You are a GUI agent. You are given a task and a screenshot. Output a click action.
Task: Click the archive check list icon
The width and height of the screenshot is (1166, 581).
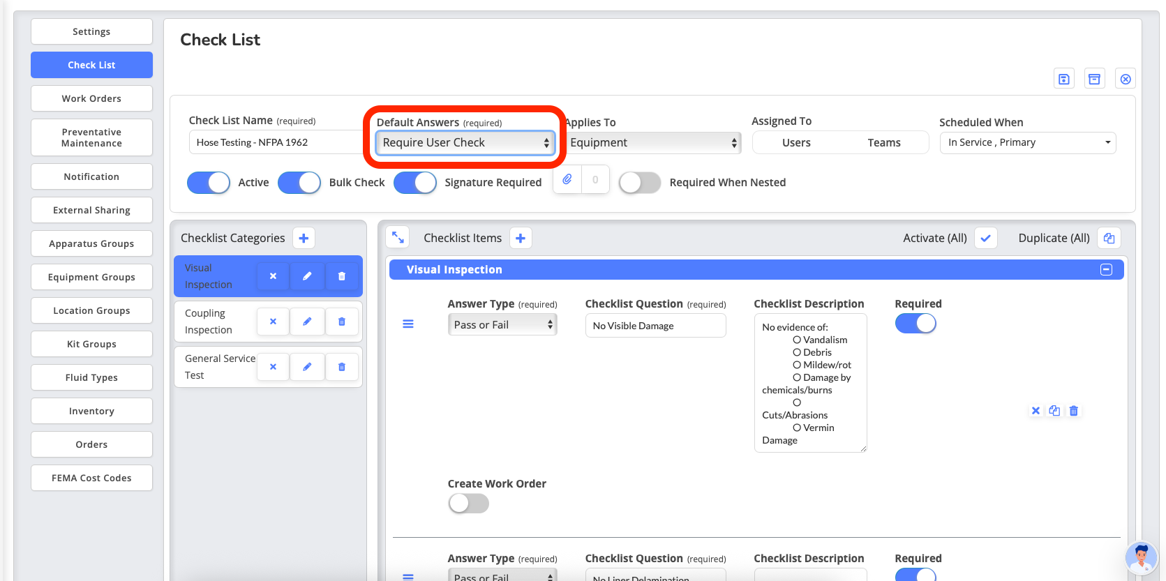point(1094,79)
